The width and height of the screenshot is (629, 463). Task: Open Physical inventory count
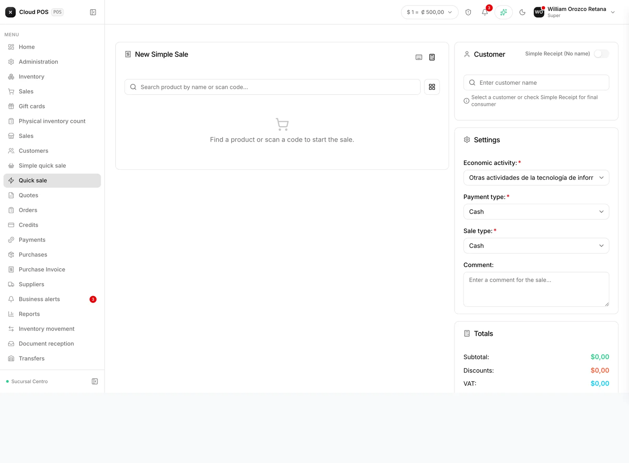click(52, 121)
